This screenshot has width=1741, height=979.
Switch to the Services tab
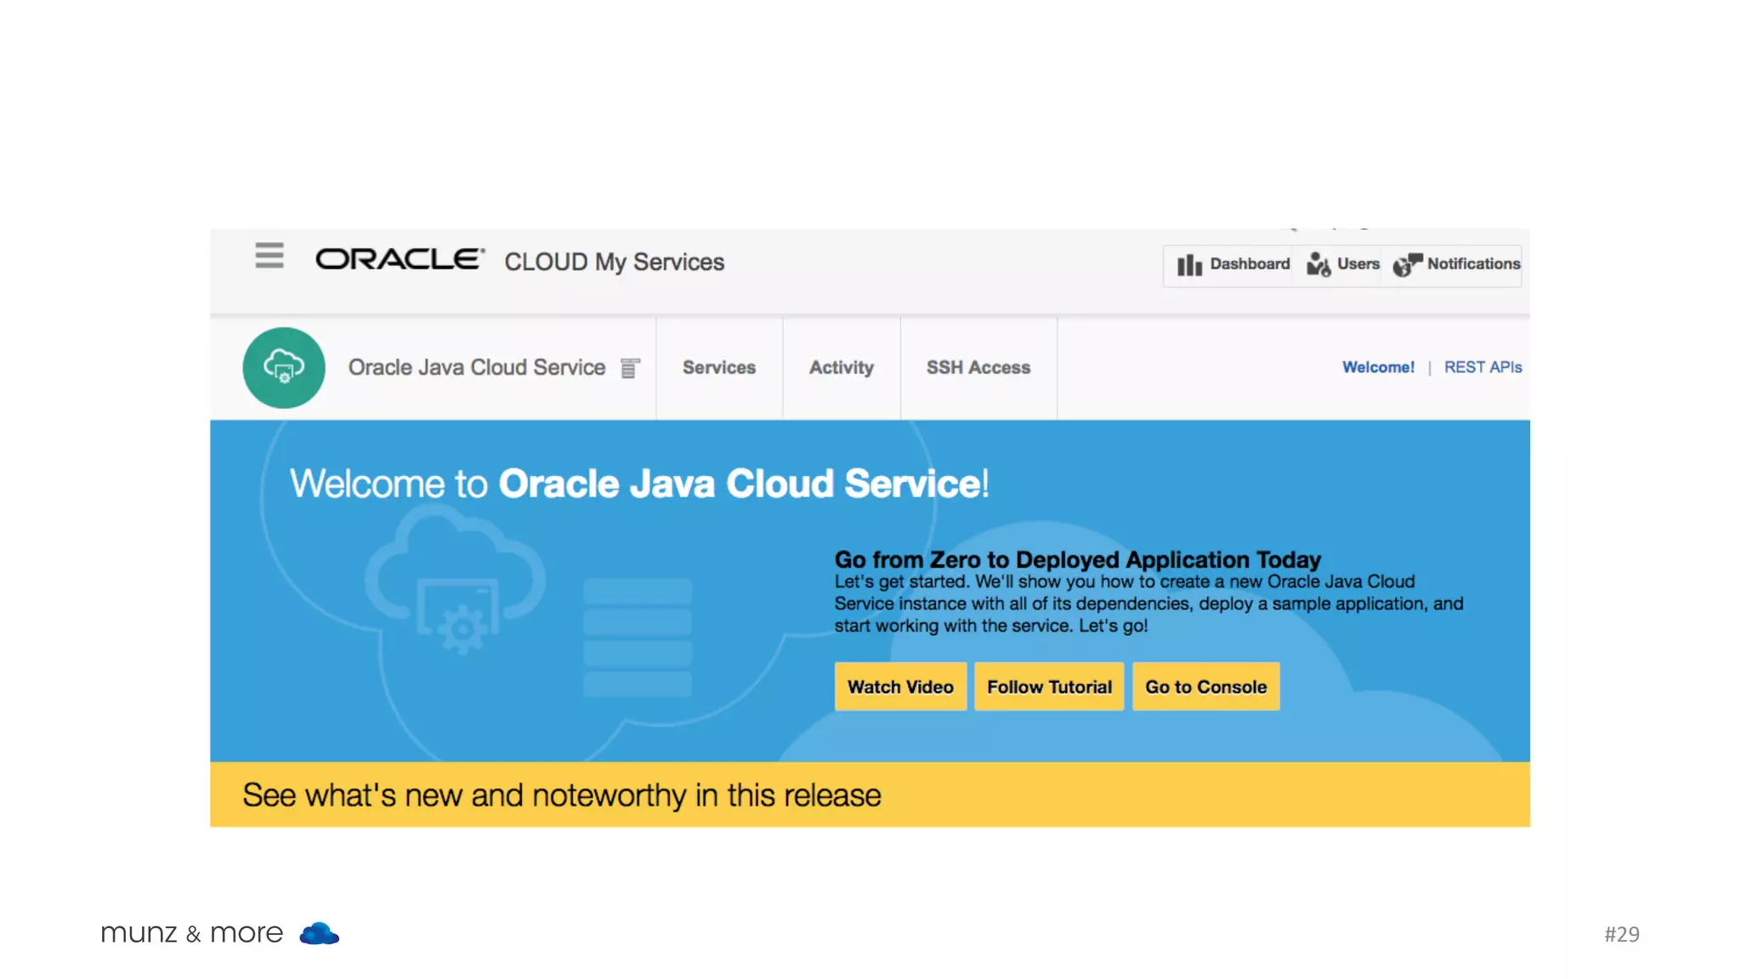point(718,368)
